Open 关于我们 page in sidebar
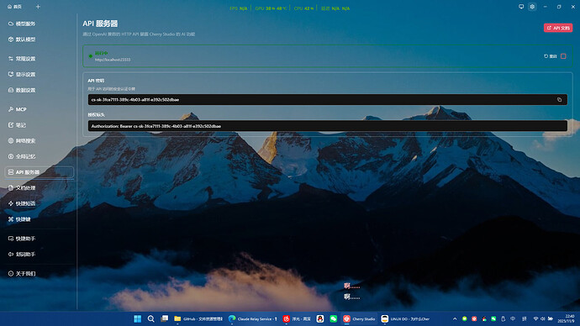580x326 pixels. [22, 274]
